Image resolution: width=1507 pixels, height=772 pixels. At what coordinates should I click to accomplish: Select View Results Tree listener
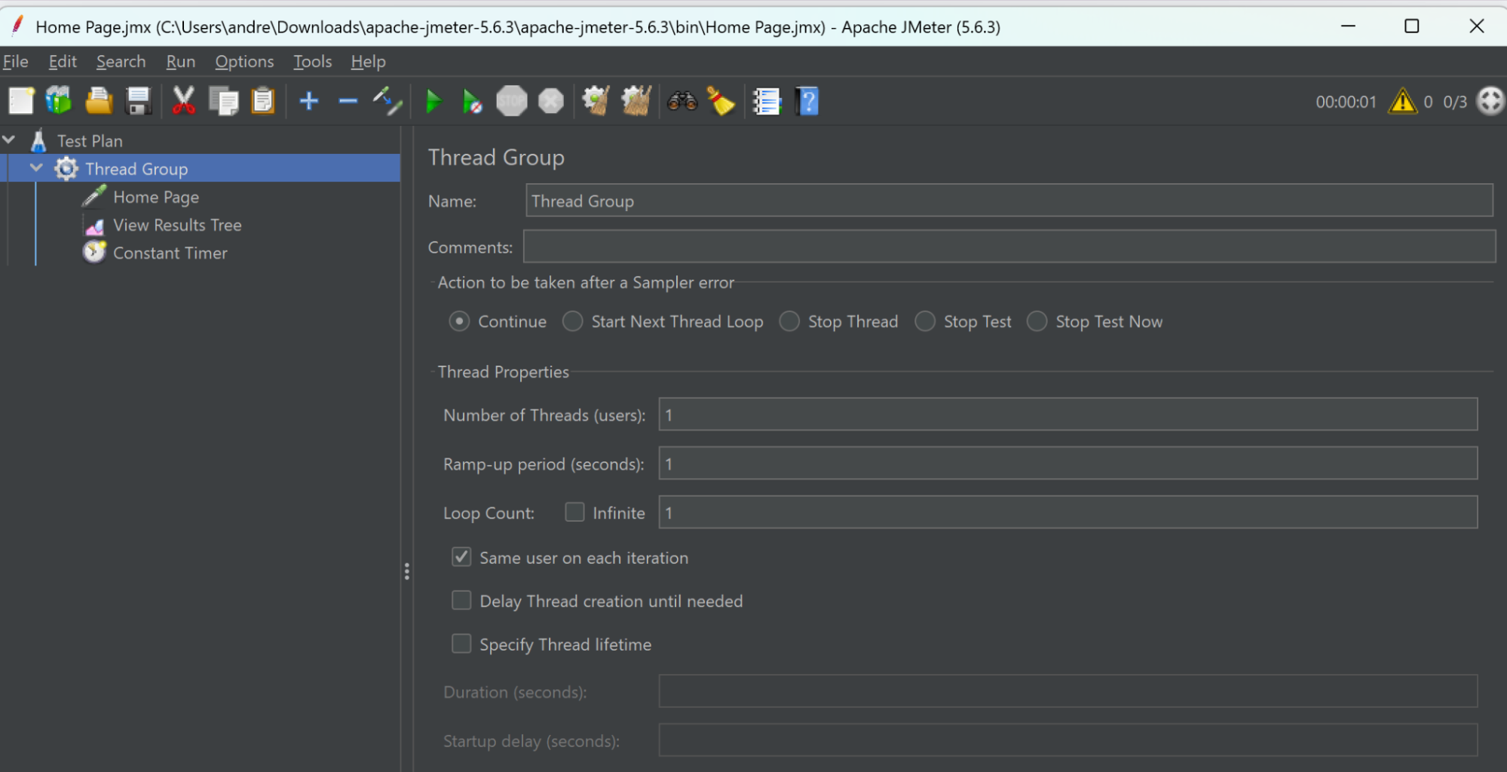click(x=177, y=225)
